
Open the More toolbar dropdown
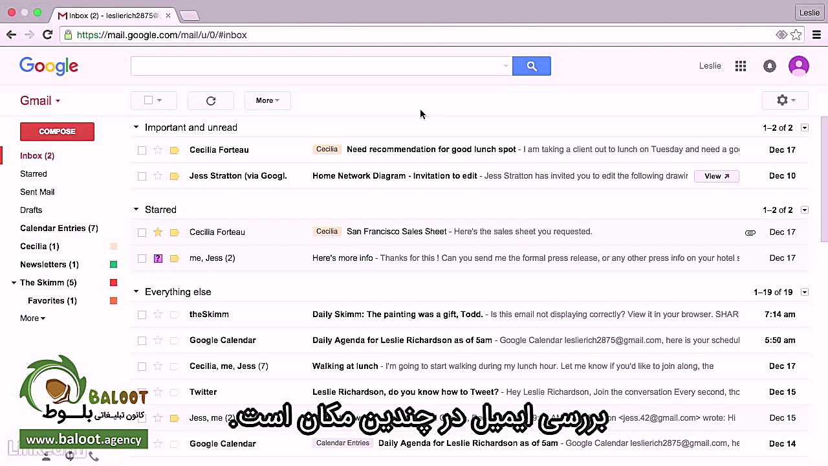pyautogui.click(x=267, y=100)
